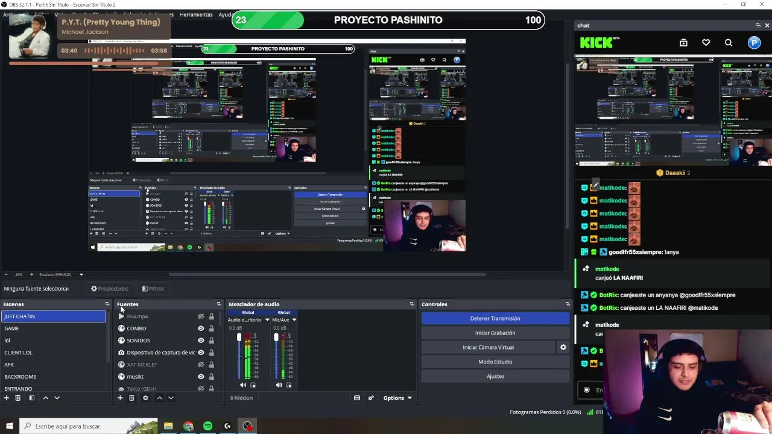Unlock the RE4.mp4 source

[211, 316]
